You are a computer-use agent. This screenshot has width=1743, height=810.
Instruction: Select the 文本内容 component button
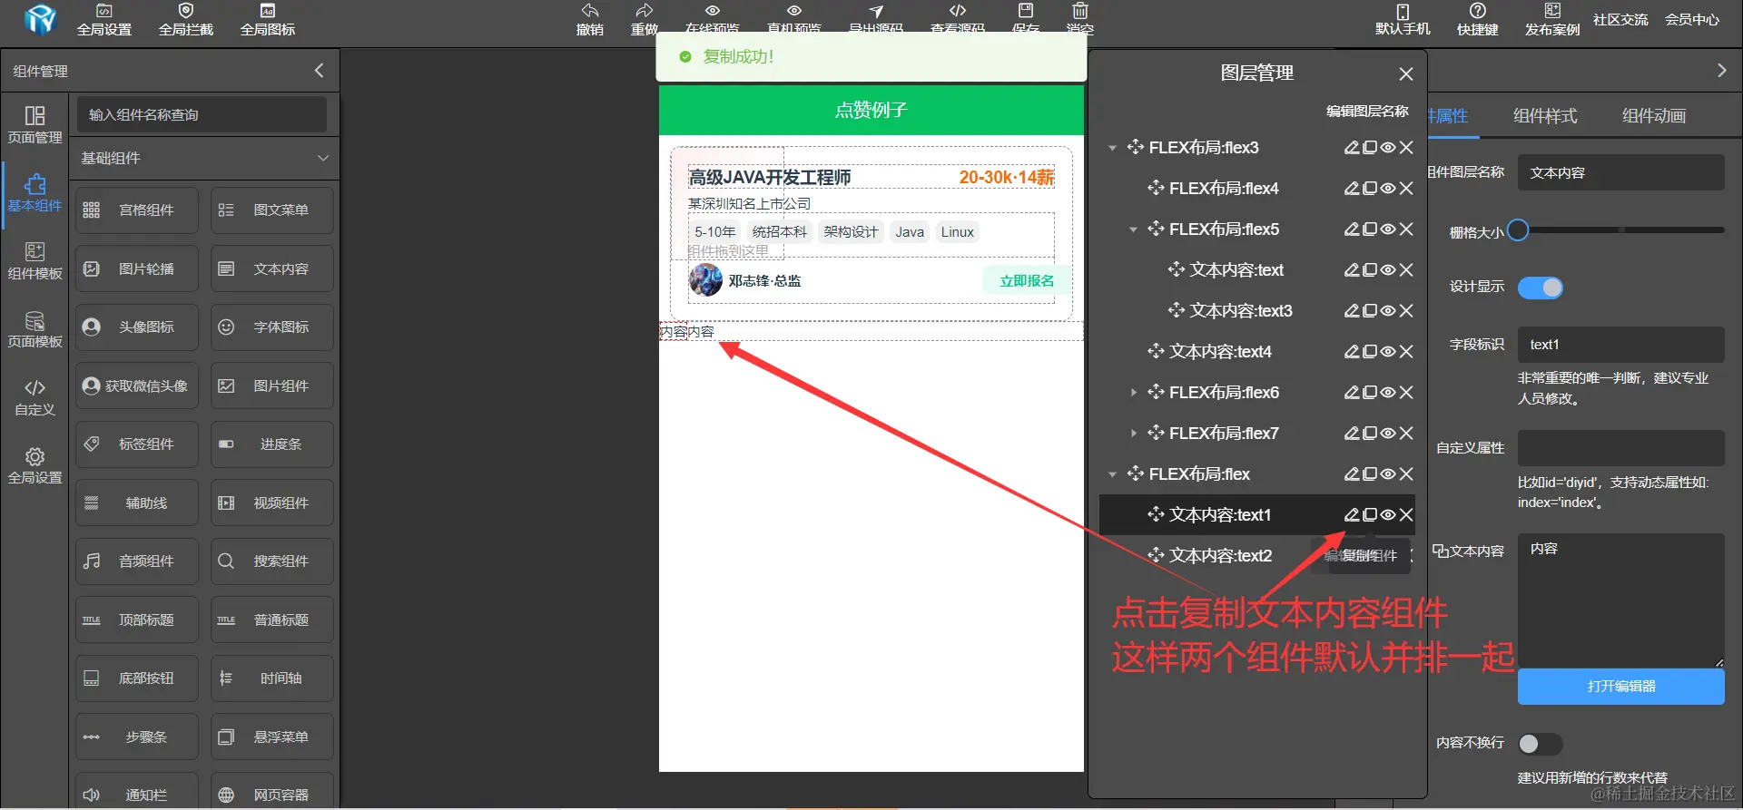[272, 269]
